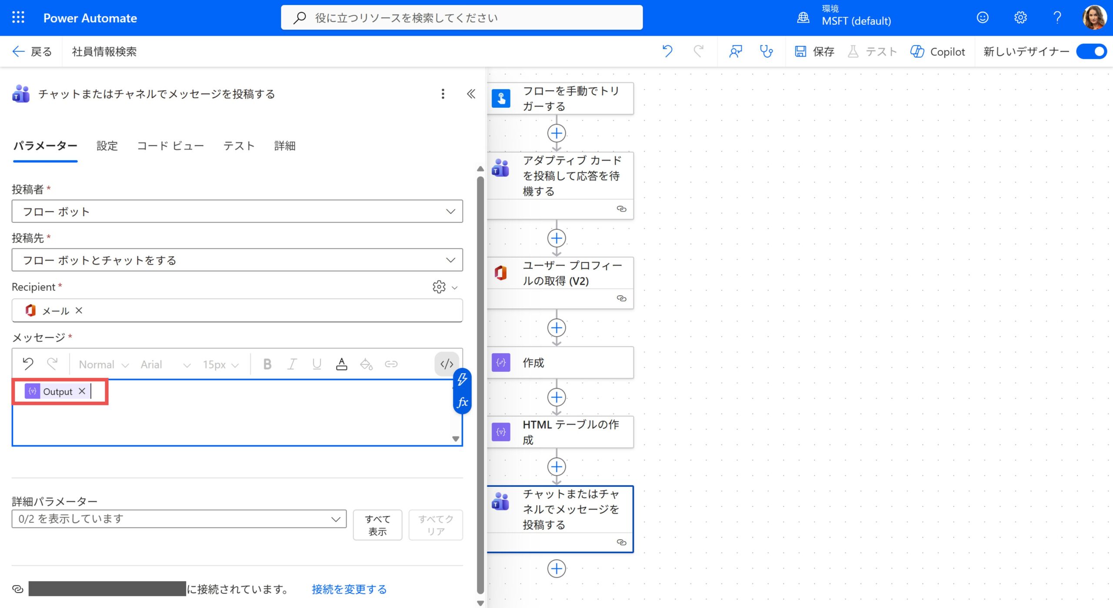Toggle the 新しいデザイナー switch off
Viewport: 1113px width, 608px height.
point(1091,52)
